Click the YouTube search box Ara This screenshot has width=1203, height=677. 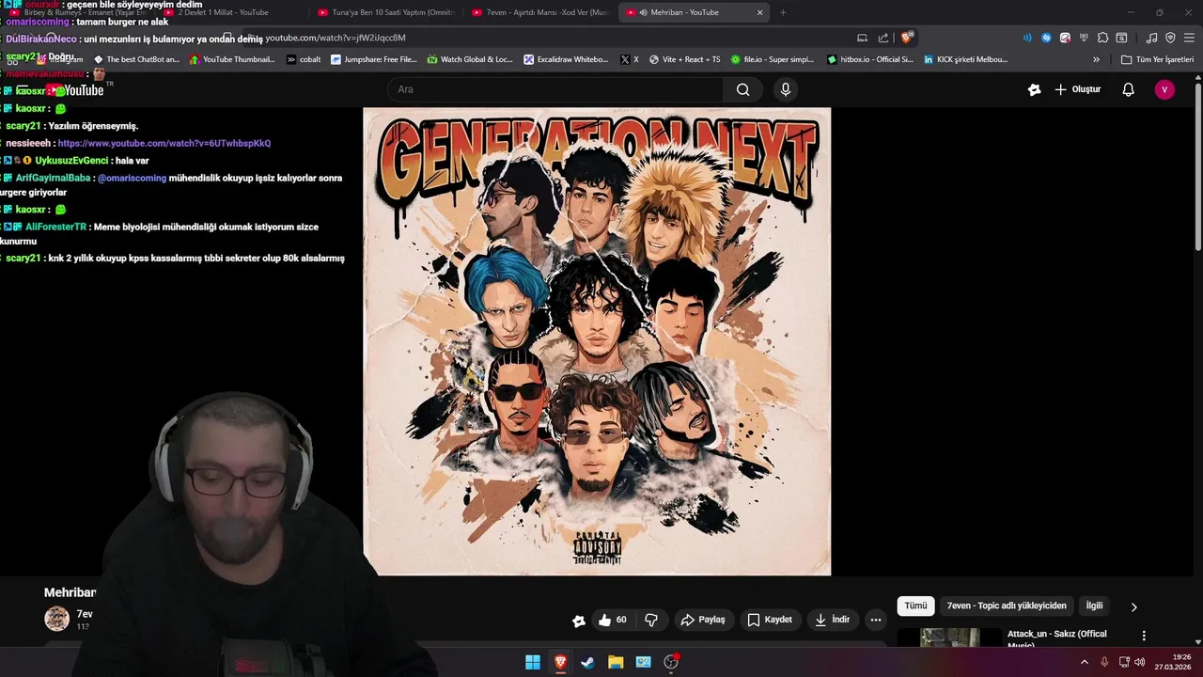coord(555,89)
